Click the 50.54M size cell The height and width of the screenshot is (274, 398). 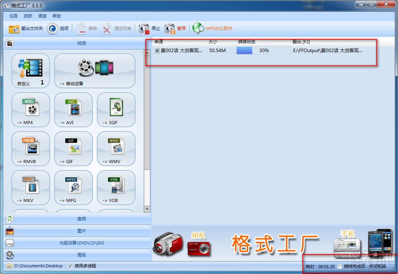pos(217,50)
